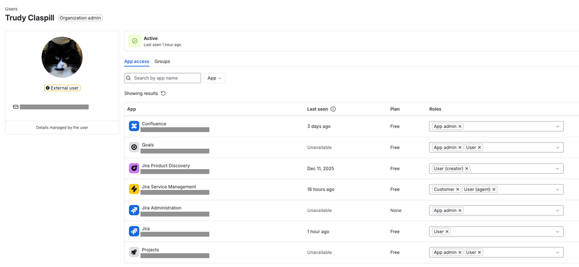Click the Goals app icon
The image size is (579, 267).
[134, 147]
